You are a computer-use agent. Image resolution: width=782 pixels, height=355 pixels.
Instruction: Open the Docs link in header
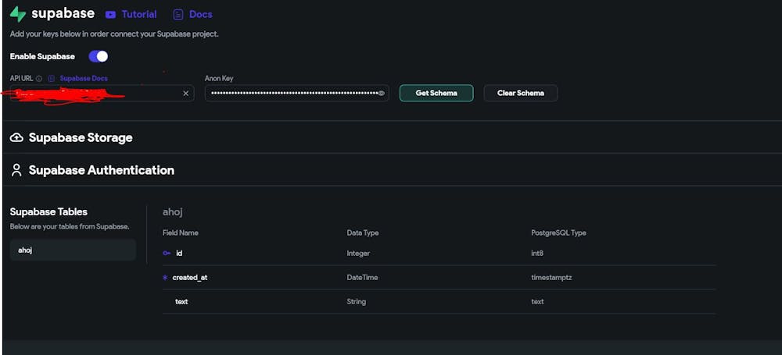click(200, 15)
